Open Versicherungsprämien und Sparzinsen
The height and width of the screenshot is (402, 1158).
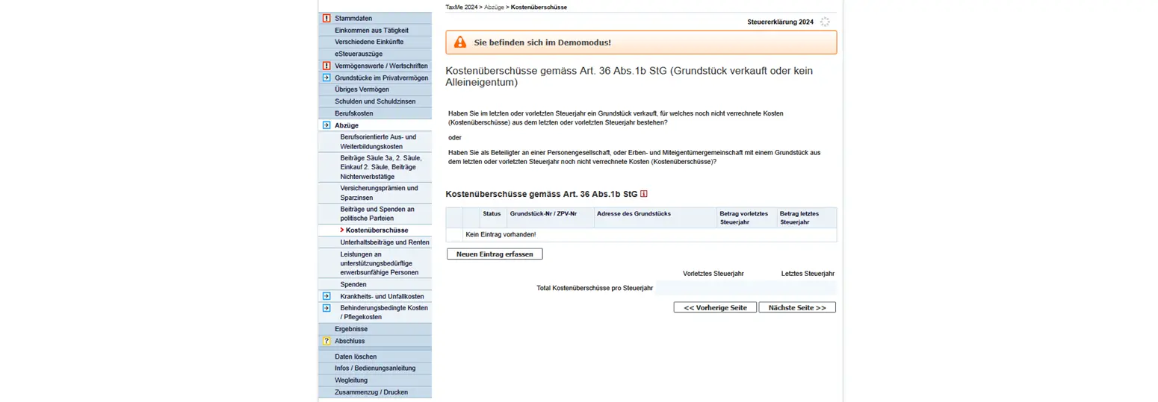click(380, 193)
